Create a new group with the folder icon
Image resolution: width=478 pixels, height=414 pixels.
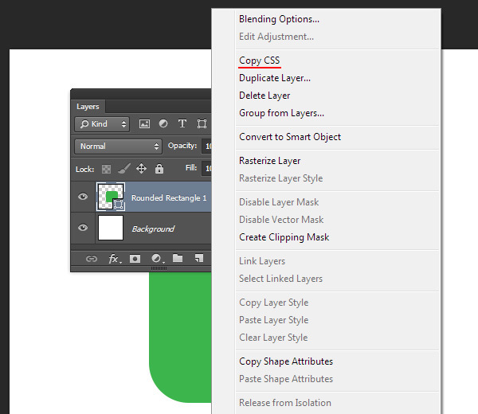(x=178, y=259)
